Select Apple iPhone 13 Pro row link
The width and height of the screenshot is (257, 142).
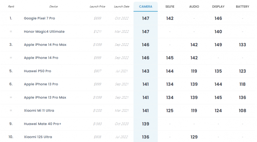point(41,84)
